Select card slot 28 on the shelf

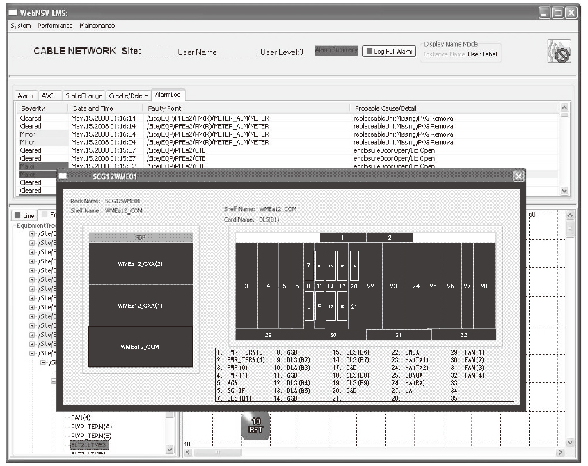[x=484, y=286]
